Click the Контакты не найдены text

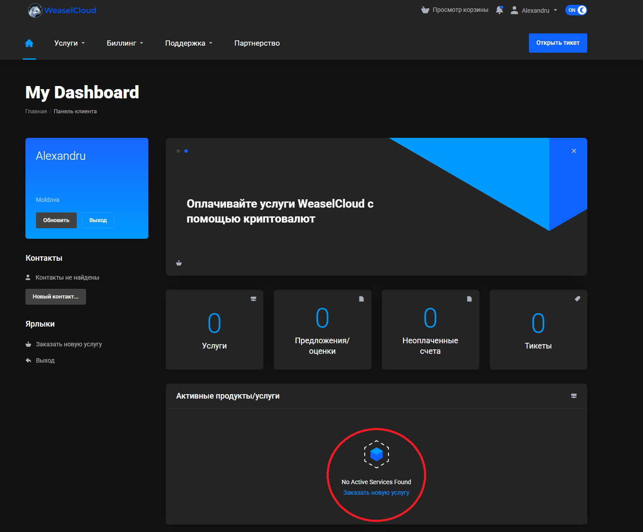click(67, 277)
